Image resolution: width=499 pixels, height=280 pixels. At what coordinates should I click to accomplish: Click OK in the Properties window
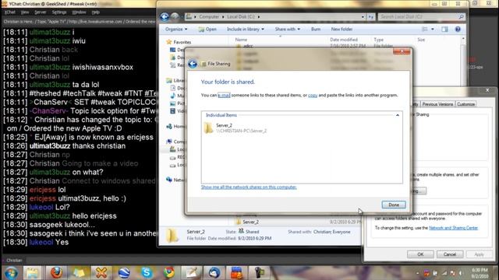[x=420, y=254]
